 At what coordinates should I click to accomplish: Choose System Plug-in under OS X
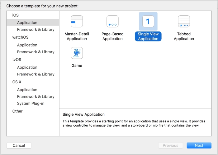tap(31, 104)
